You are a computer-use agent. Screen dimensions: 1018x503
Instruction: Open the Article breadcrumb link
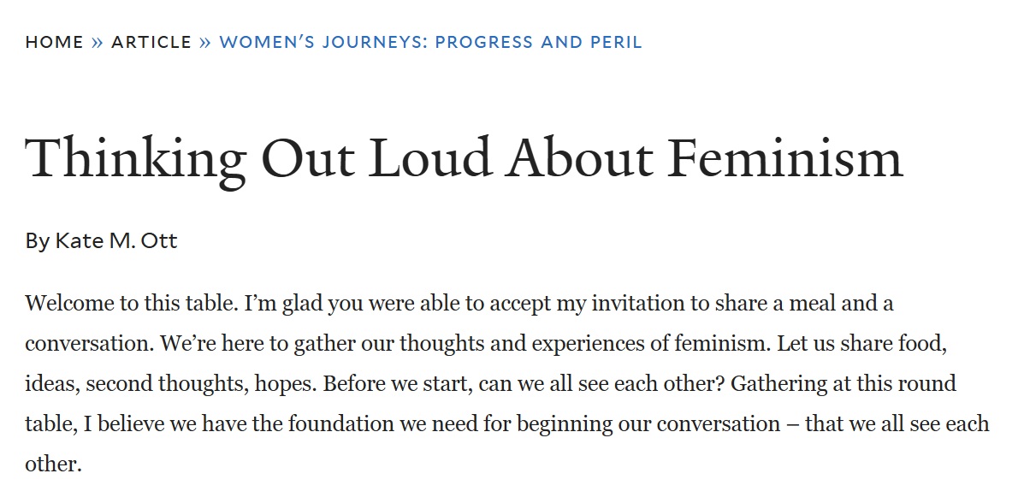pyautogui.click(x=151, y=42)
